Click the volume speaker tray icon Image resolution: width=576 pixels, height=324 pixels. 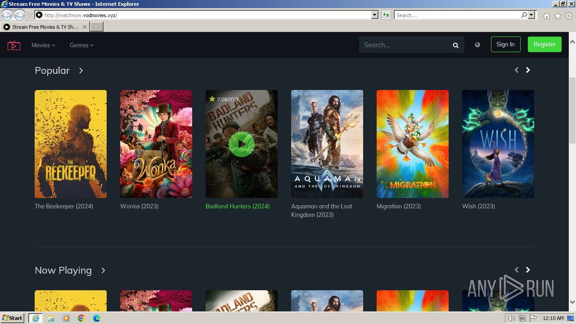pyautogui.click(x=511, y=318)
